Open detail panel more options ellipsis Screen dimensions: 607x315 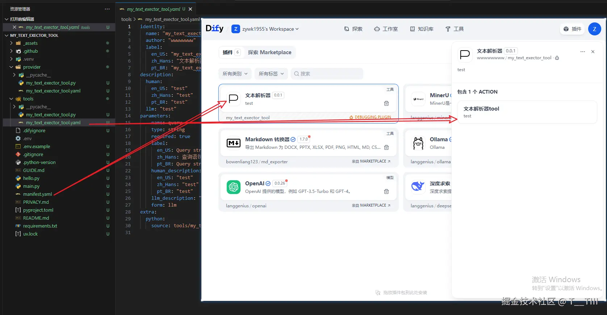coord(583,52)
